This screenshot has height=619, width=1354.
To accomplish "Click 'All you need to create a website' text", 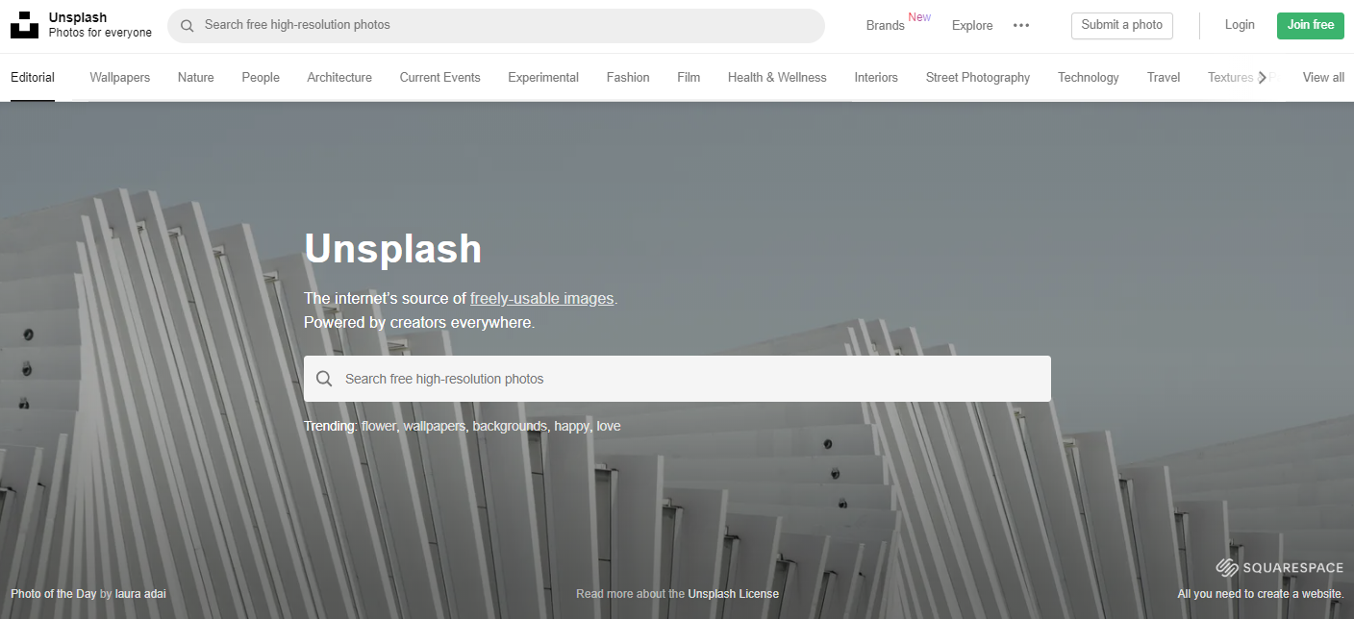I will 1261,594.
